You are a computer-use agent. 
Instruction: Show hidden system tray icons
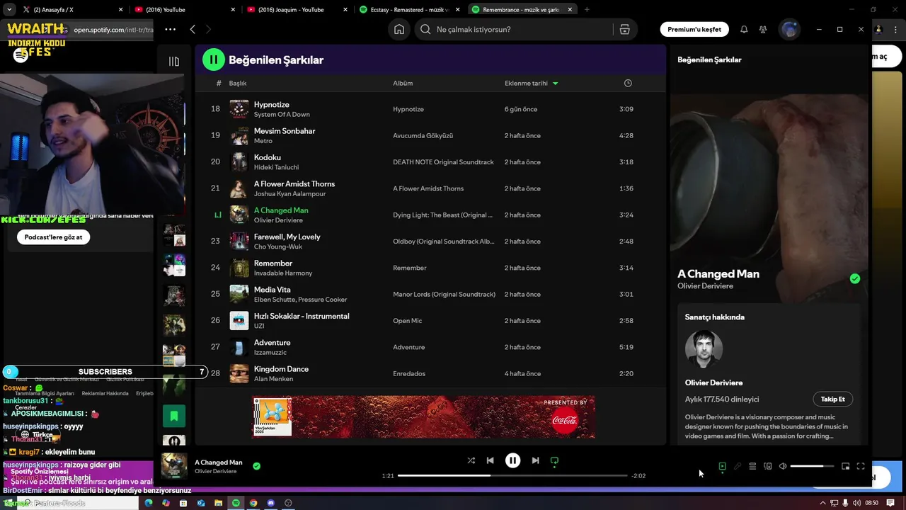pyautogui.click(x=822, y=503)
